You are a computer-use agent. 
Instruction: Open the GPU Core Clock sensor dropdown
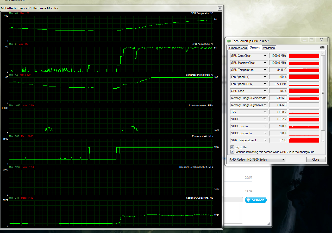point(265,56)
